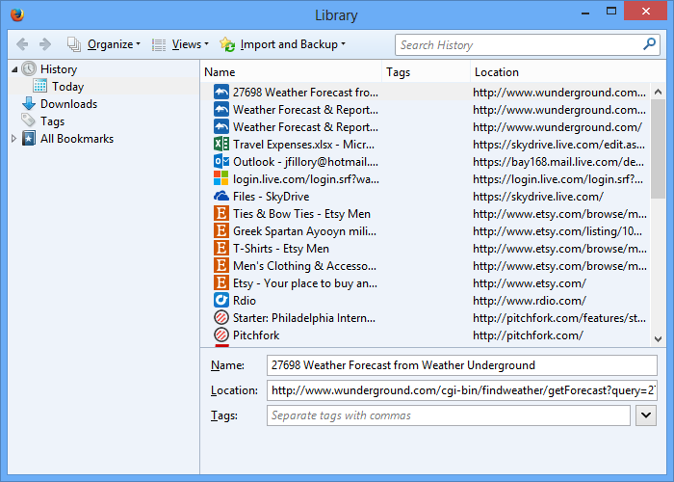
Task: Open the Organize menu
Action: [x=114, y=44]
